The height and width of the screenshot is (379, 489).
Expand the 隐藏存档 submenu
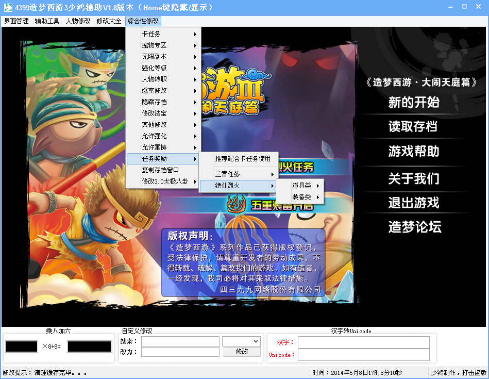point(163,102)
